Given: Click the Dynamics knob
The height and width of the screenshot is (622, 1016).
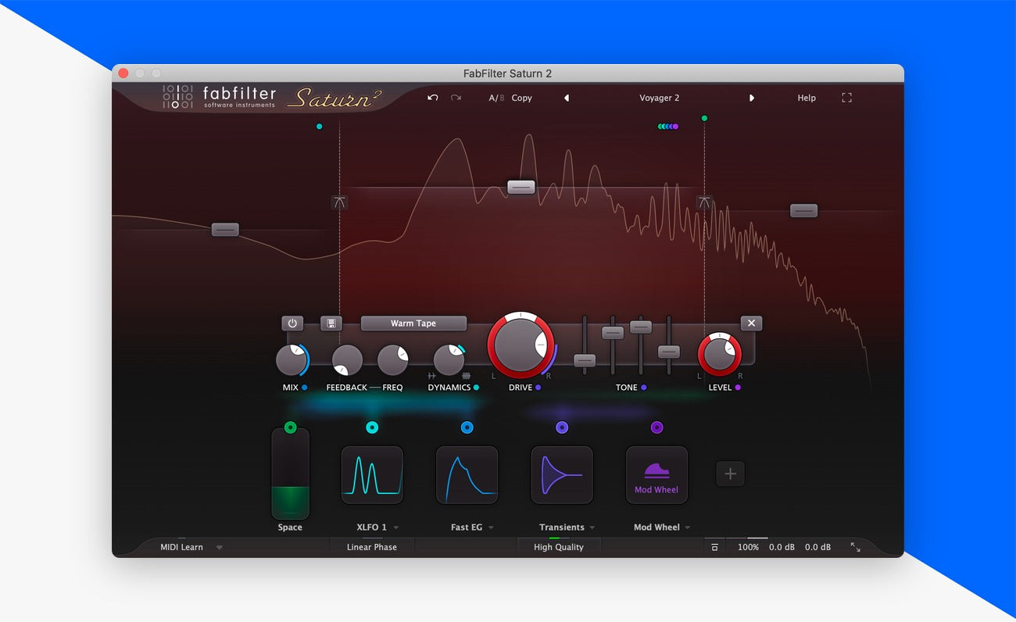Looking at the screenshot, I should [x=449, y=360].
